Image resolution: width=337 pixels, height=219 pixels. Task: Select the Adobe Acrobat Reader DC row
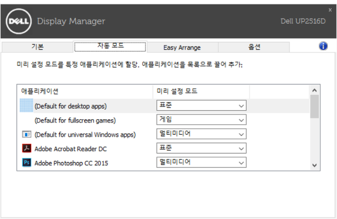(163, 149)
